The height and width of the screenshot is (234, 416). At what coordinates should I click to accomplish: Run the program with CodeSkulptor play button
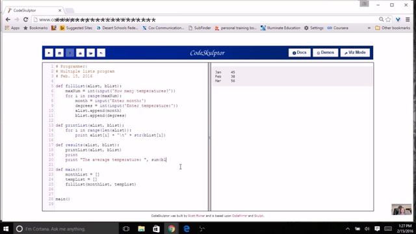[49, 53]
